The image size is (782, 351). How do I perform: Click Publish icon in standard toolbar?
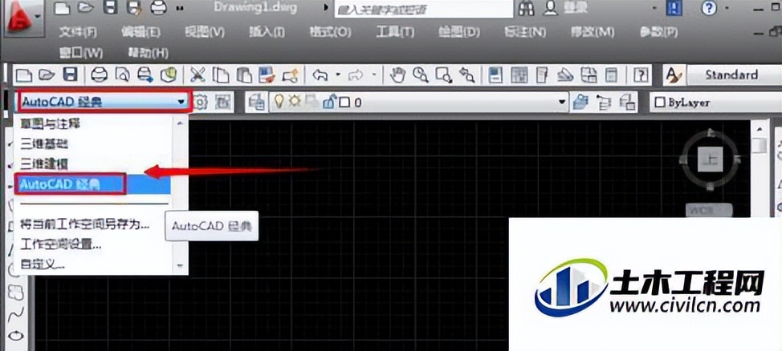(145, 75)
